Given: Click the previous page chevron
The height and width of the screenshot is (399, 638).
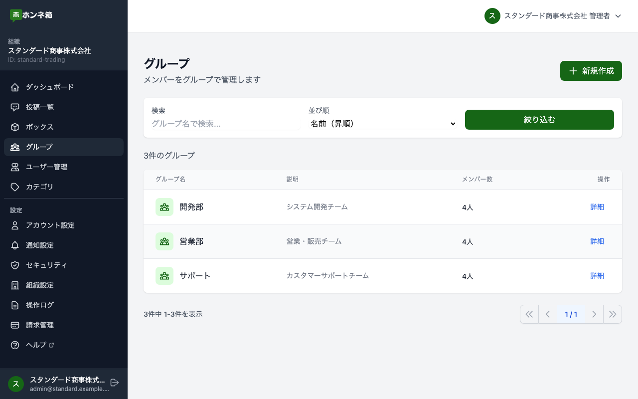Looking at the screenshot, I should tap(548, 314).
